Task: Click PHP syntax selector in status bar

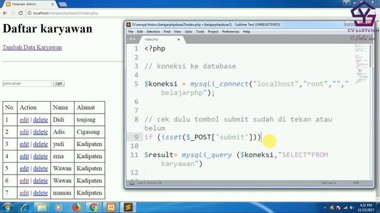Action: (356, 183)
